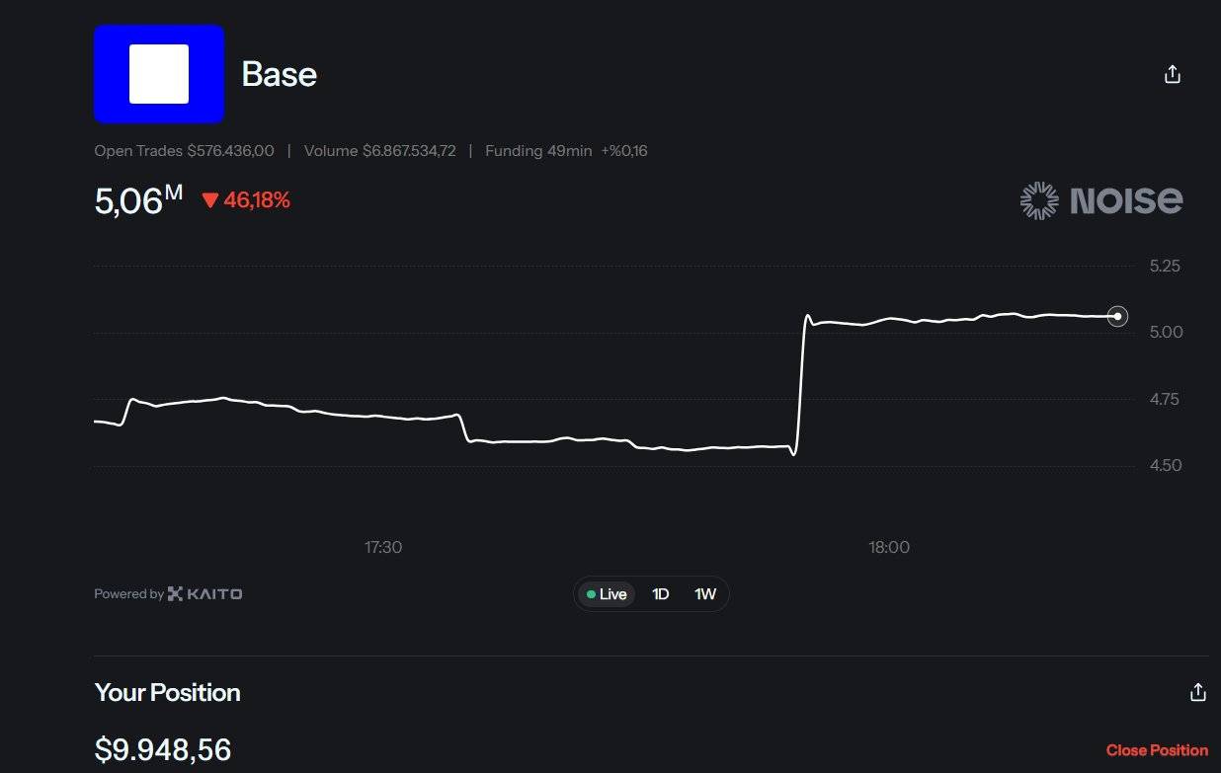Viewport: 1221px width, 773px height.
Task: Switch chart to 1W timeframe
Action: pyautogui.click(x=705, y=594)
